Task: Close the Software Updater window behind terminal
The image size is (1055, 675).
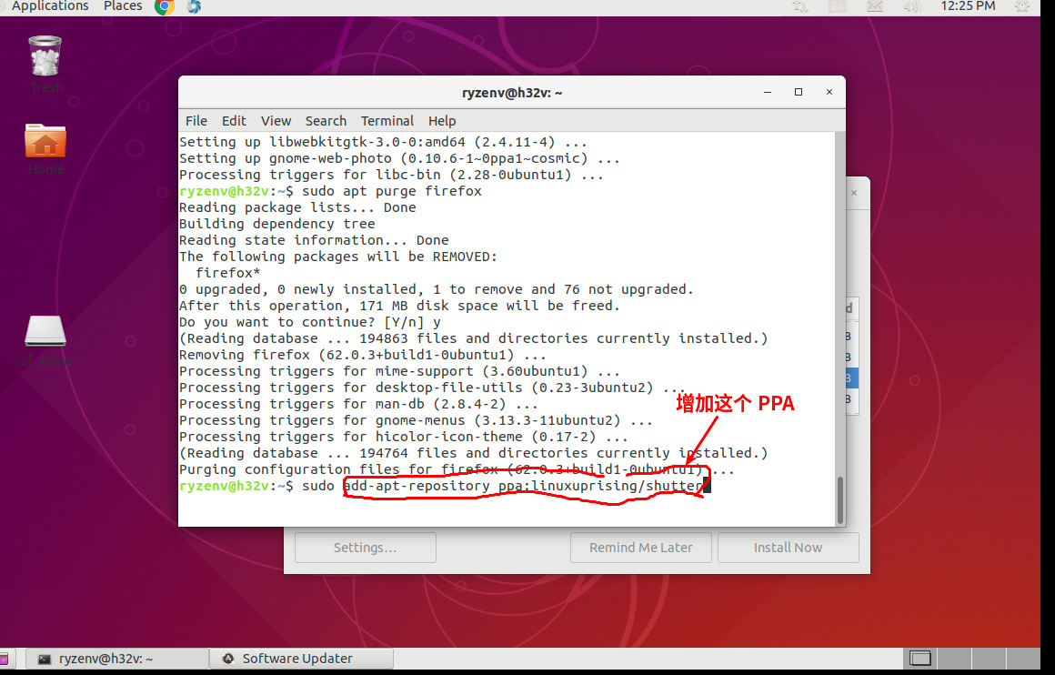Action: click(855, 193)
